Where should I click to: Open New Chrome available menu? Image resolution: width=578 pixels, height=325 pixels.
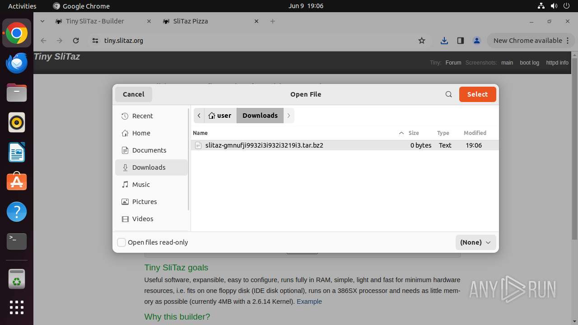pyautogui.click(x=531, y=41)
